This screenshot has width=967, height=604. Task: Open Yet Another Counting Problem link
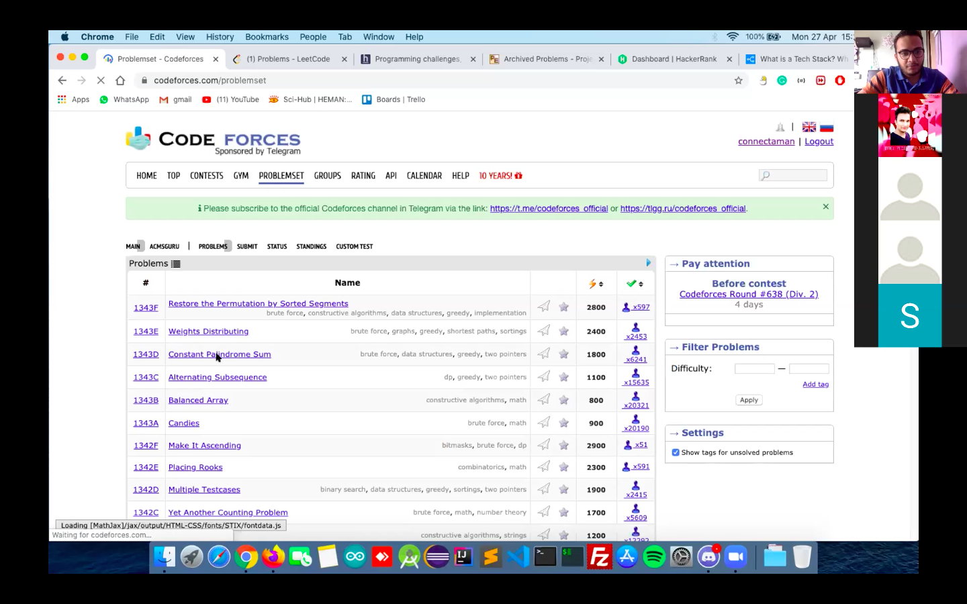(228, 512)
